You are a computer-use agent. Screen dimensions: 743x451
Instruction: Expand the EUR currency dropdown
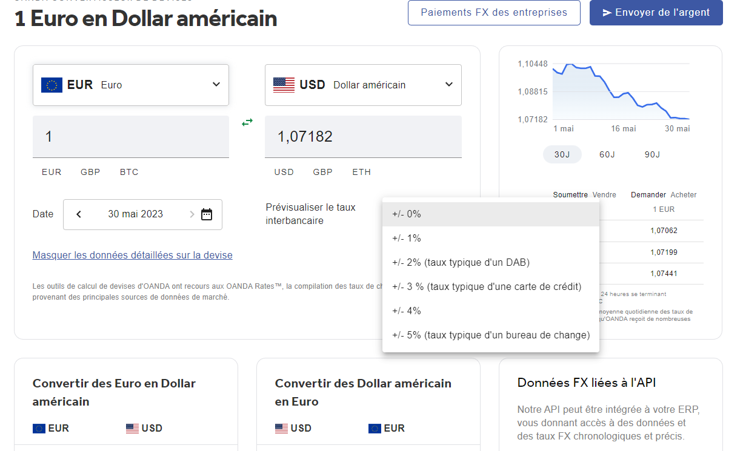pos(216,85)
